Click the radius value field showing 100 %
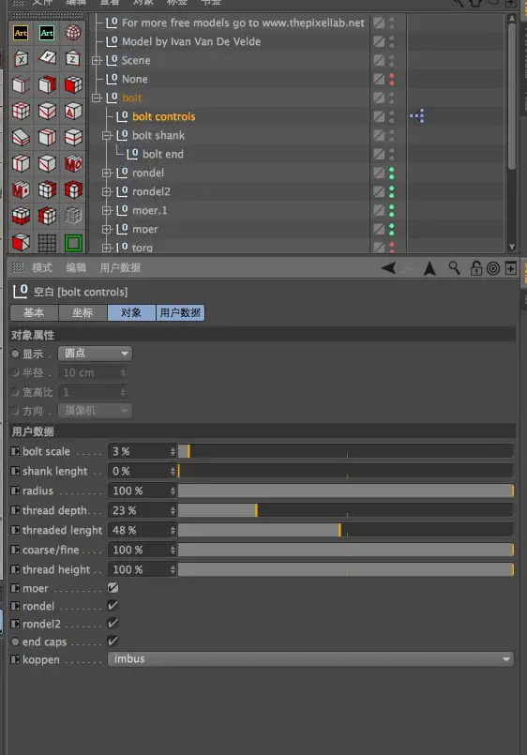The width and height of the screenshot is (527, 755). pyautogui.click(x=138, y=491)
